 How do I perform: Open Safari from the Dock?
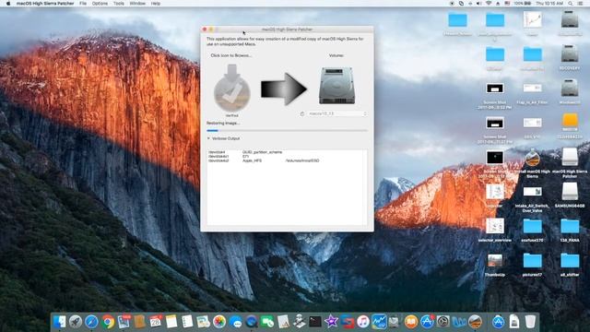pos(91,322)
